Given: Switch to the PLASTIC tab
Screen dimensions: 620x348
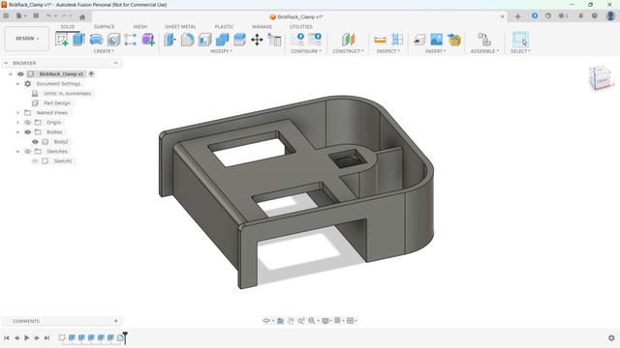Looking at the screenshot, I should 224,26.
